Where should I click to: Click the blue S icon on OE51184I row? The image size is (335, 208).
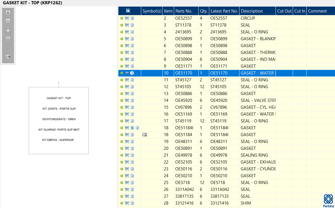(x=132, y=128)
